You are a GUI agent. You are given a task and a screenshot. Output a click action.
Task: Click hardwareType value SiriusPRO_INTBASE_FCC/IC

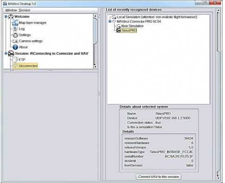pyautogui.click(x=171, y=152)
